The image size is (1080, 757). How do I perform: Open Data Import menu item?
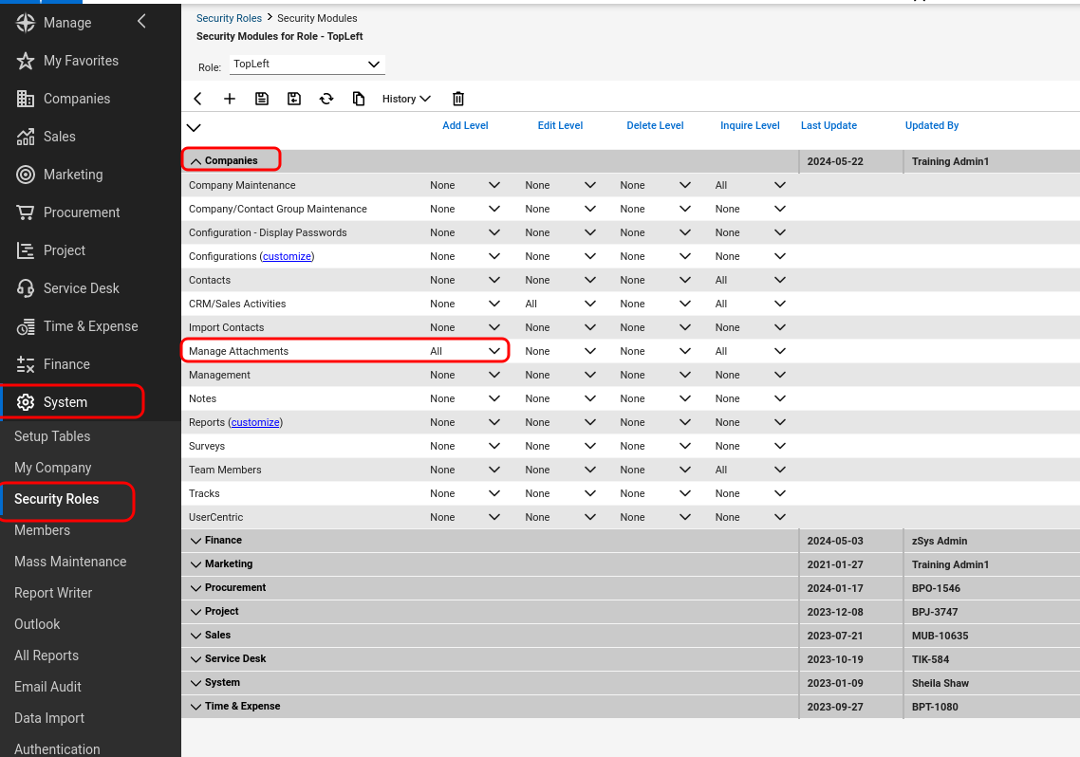coord(49,718)
